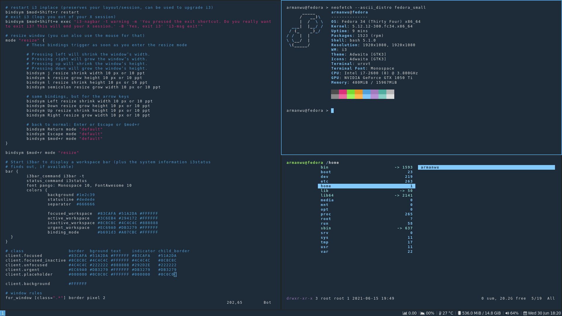Screen dimensions: 562x316
Task: Click the neofetch command line text
Action: (378, 8)
